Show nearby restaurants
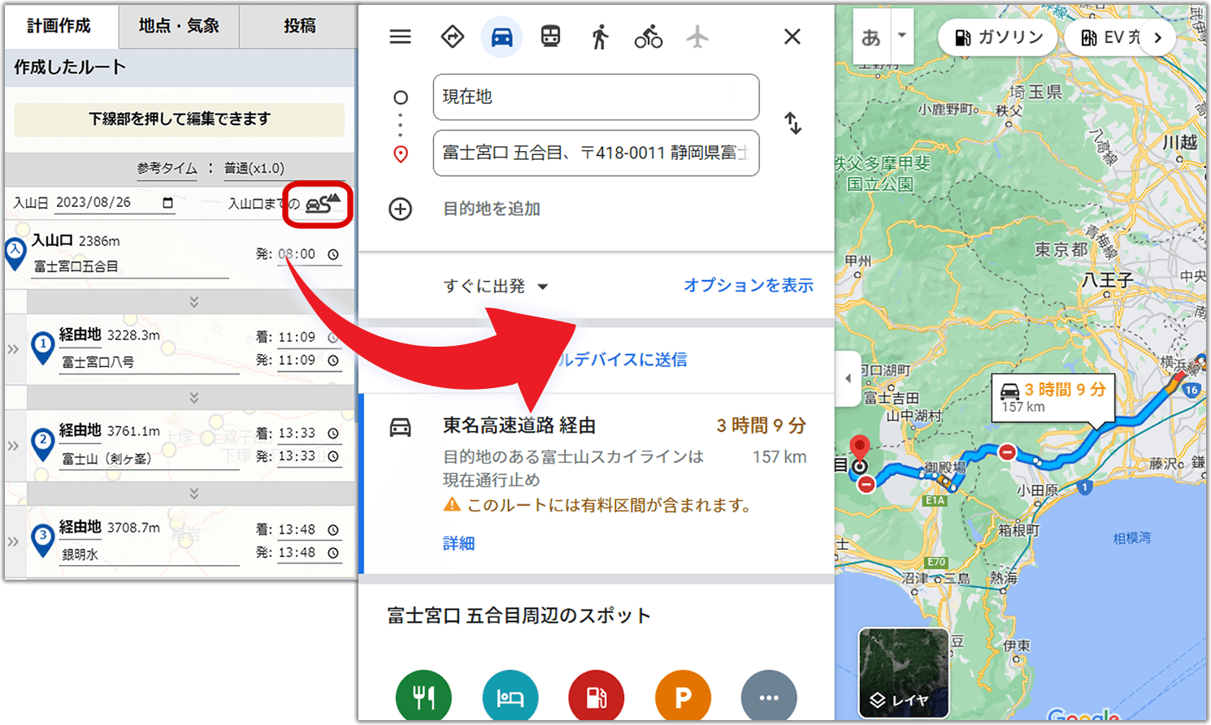The height and width of the screenshot is (725, 1211). pyautogui.click(x=423, y=697)
